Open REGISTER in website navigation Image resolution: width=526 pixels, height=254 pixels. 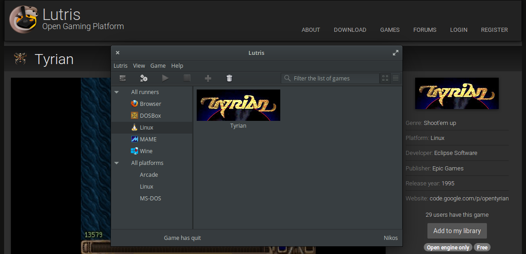pos(494,30)
